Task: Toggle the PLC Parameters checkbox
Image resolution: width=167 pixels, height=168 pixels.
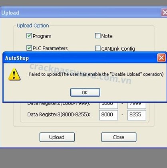Action: [29, 48]
